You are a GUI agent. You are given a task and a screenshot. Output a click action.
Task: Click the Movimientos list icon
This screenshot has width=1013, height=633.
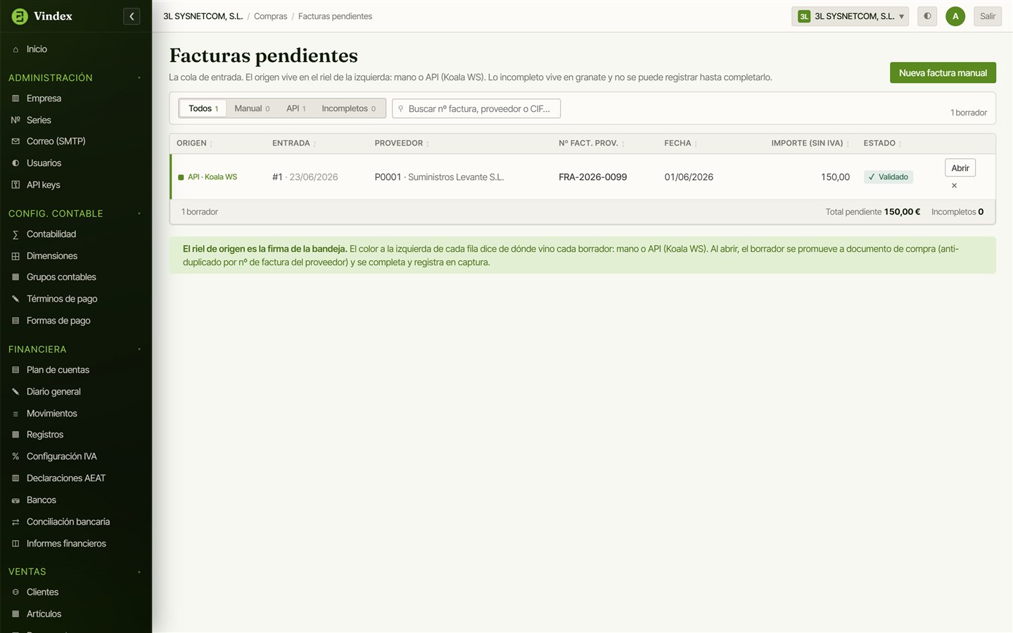[x=15, y=414]
